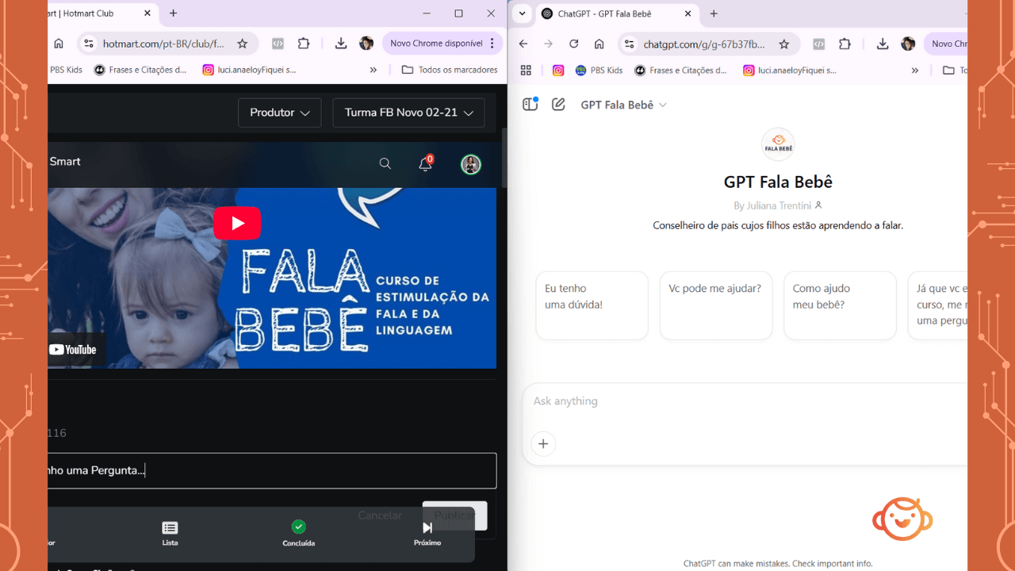
Task: Open PBS Kids bookmark in Hotmart window
Action: pos(65,70)
